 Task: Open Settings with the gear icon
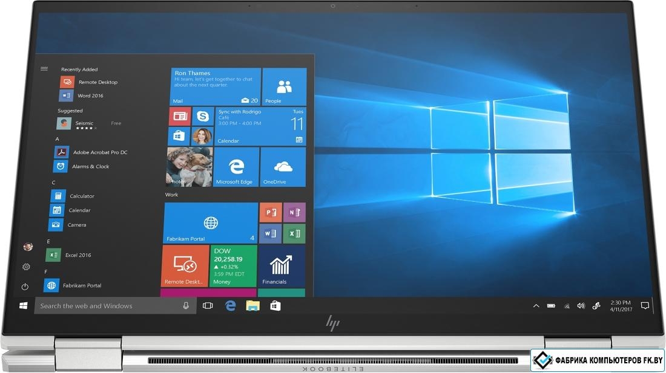point(26,267)
